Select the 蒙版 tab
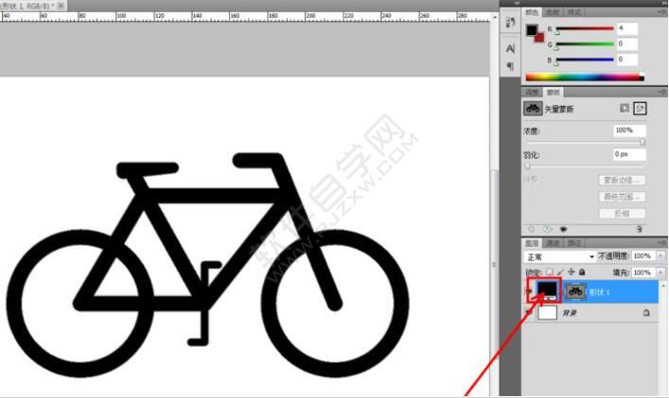Viewport: 669px width, 398px height. pos(553,92)
